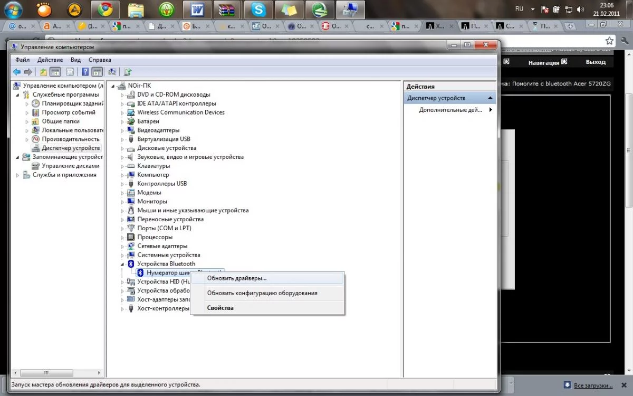
Task: Select Звуковые, видео и игровые устройства
Action: tap(190, 157)
